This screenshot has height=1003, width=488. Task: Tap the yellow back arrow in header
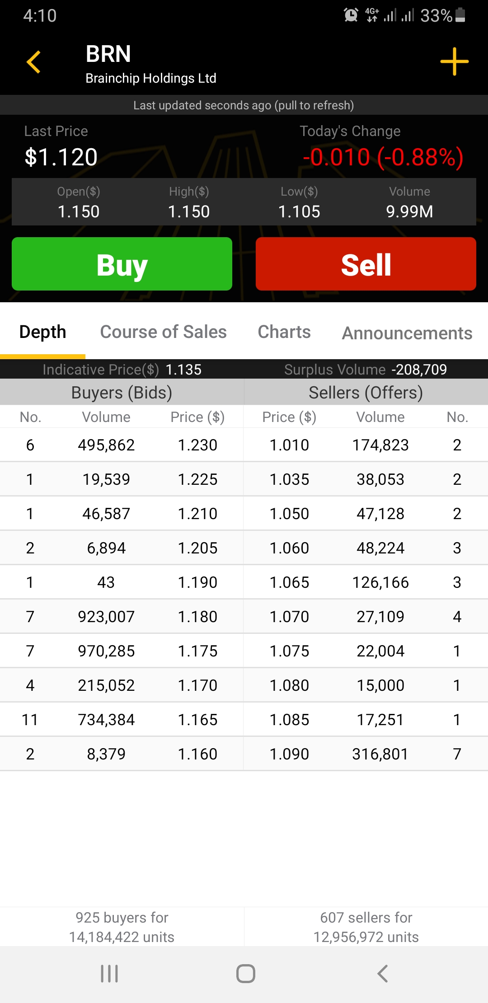click(34, 62)
